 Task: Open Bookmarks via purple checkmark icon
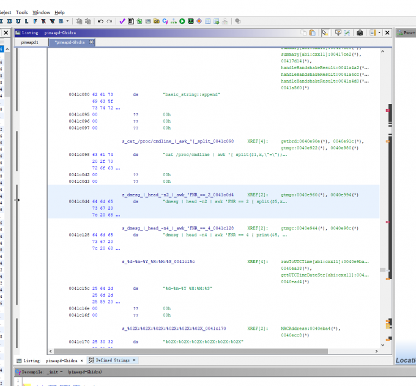122,21
